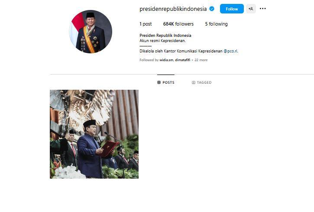Open the 684K followers list
The image size is (314, 212).
[x=178, y=24]
